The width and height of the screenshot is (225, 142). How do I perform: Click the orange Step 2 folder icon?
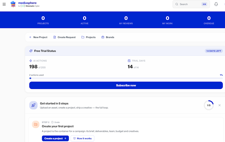(x=36, y=124)
